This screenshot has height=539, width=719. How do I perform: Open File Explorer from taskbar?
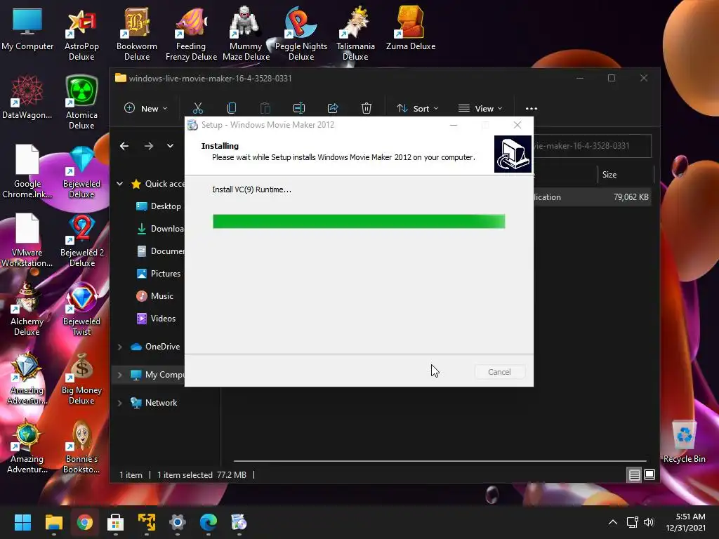coord(53,522)
